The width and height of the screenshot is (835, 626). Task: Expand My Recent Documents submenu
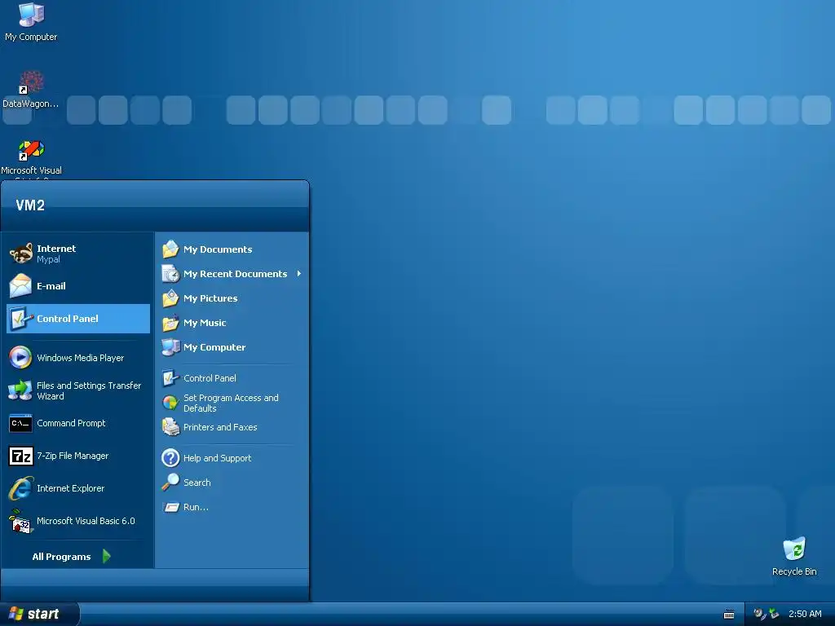(x=232, y=274)
